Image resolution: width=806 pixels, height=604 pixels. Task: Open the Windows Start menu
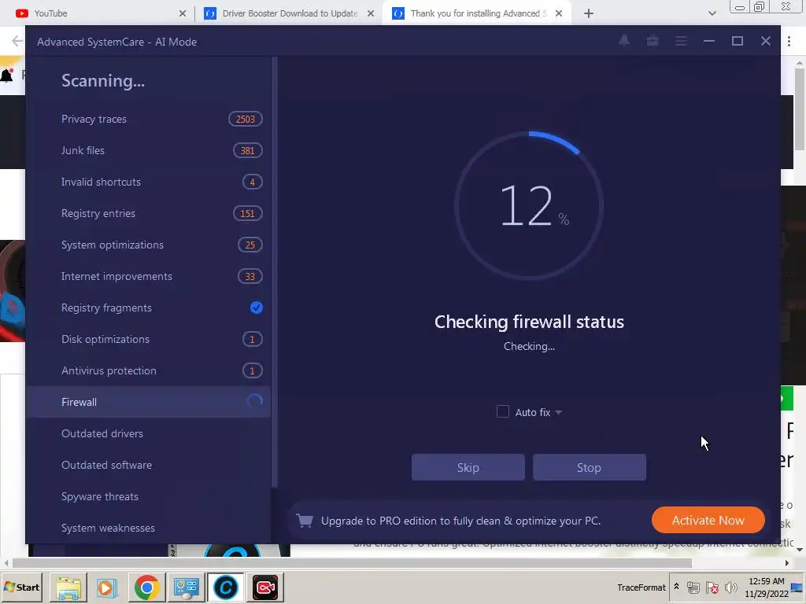pyautogui.click(x=21, y=587)
